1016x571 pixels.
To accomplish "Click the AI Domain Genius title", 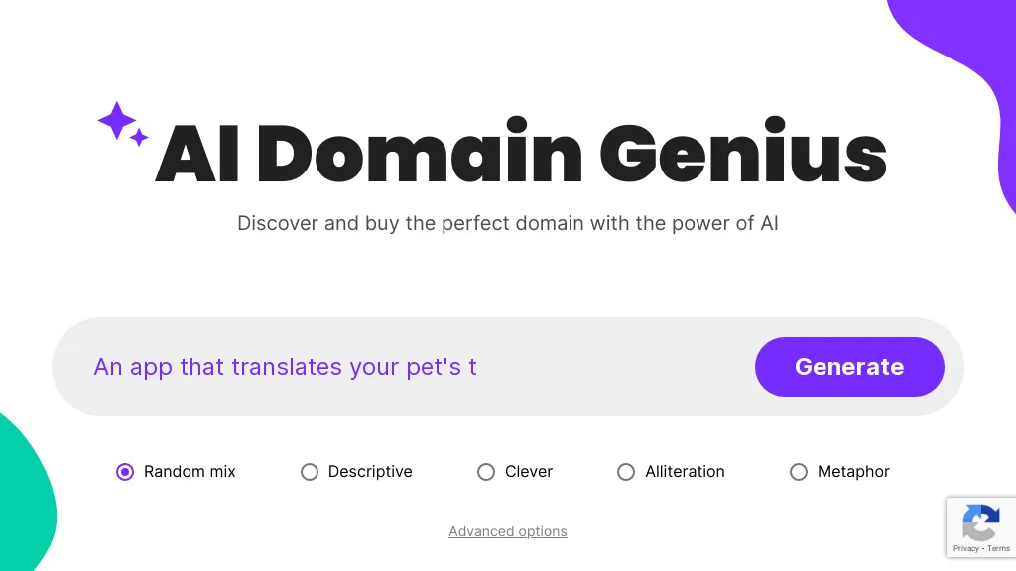I will coord(520,154).
